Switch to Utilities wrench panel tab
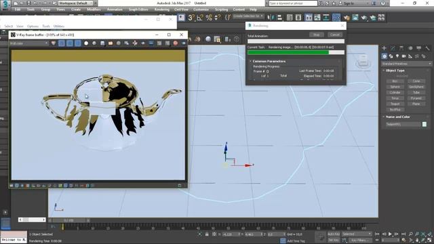 click(x=427, y=48)
